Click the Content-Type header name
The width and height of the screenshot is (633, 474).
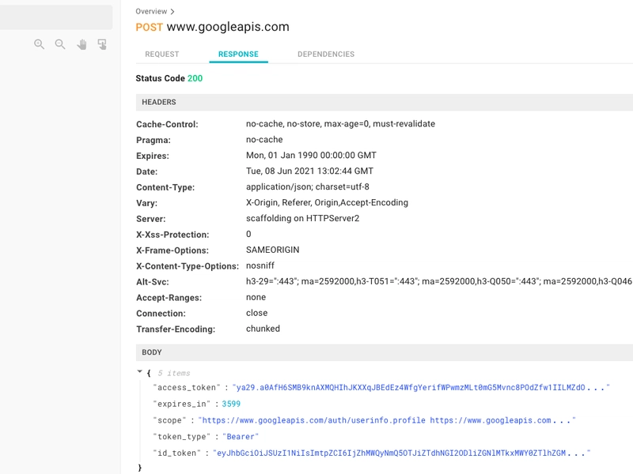click(165, 187)
